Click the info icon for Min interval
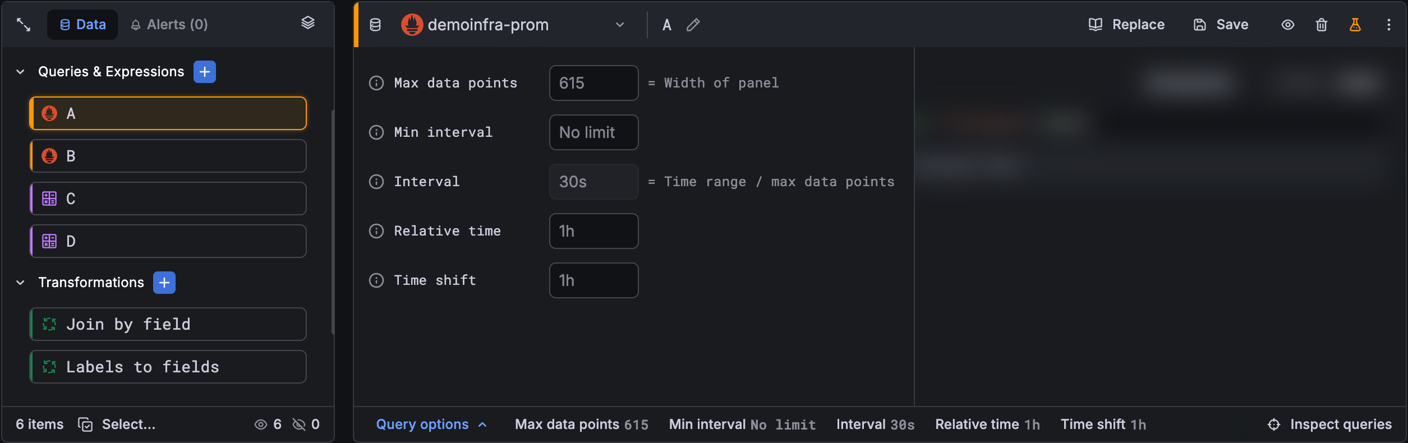 pyautogui.click(x=376, y=132)
